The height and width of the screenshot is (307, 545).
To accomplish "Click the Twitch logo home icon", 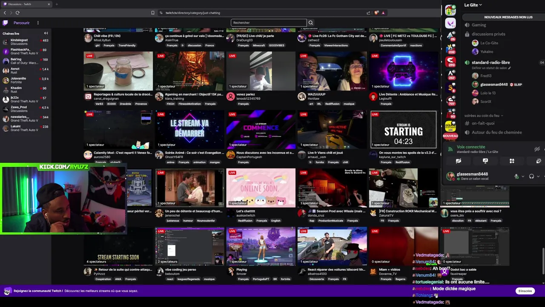I will tap(5, 23).
